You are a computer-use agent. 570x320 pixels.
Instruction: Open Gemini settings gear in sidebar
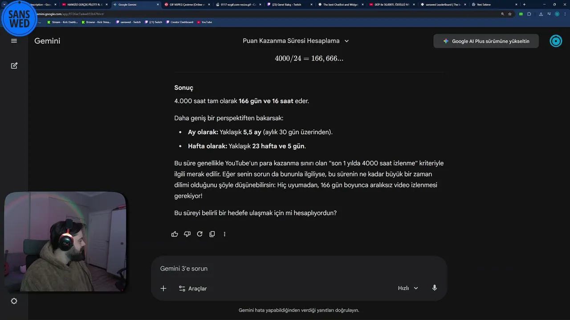(x=14, y=301)
